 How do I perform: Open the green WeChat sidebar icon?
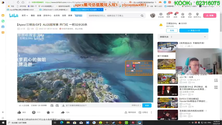[x=3, y=21]
